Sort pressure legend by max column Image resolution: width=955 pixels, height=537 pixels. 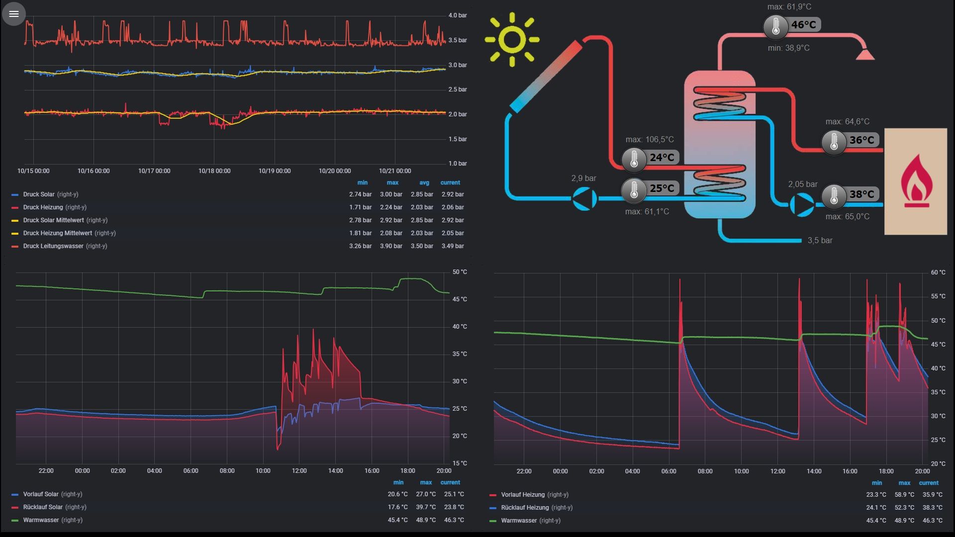pos(392,182)
